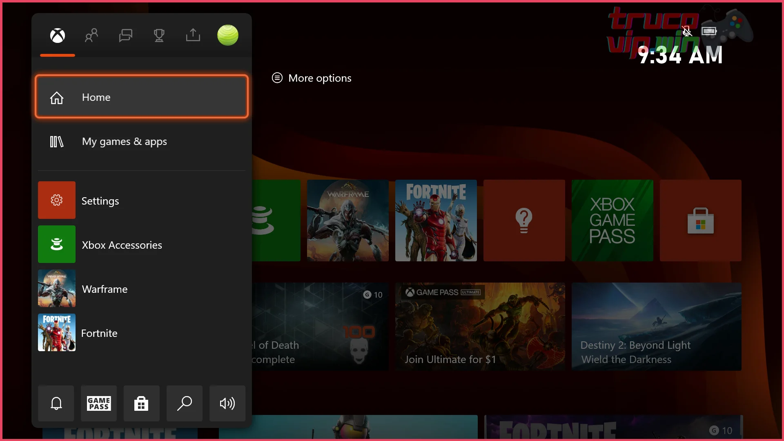
Task: Open Settings from the guide list
Action: (142, 200)
